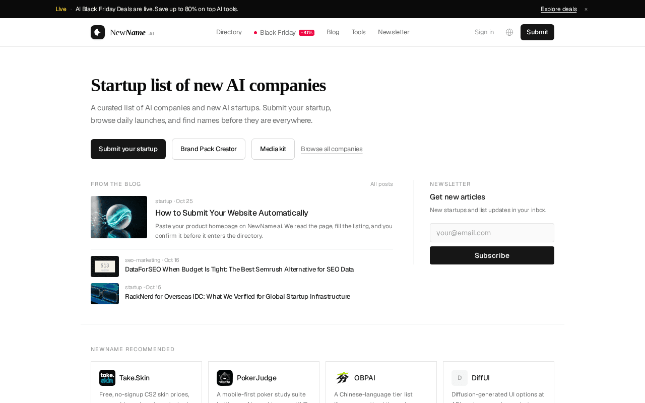Click the NewName .AI wordmark

click(x=132, y=33)
